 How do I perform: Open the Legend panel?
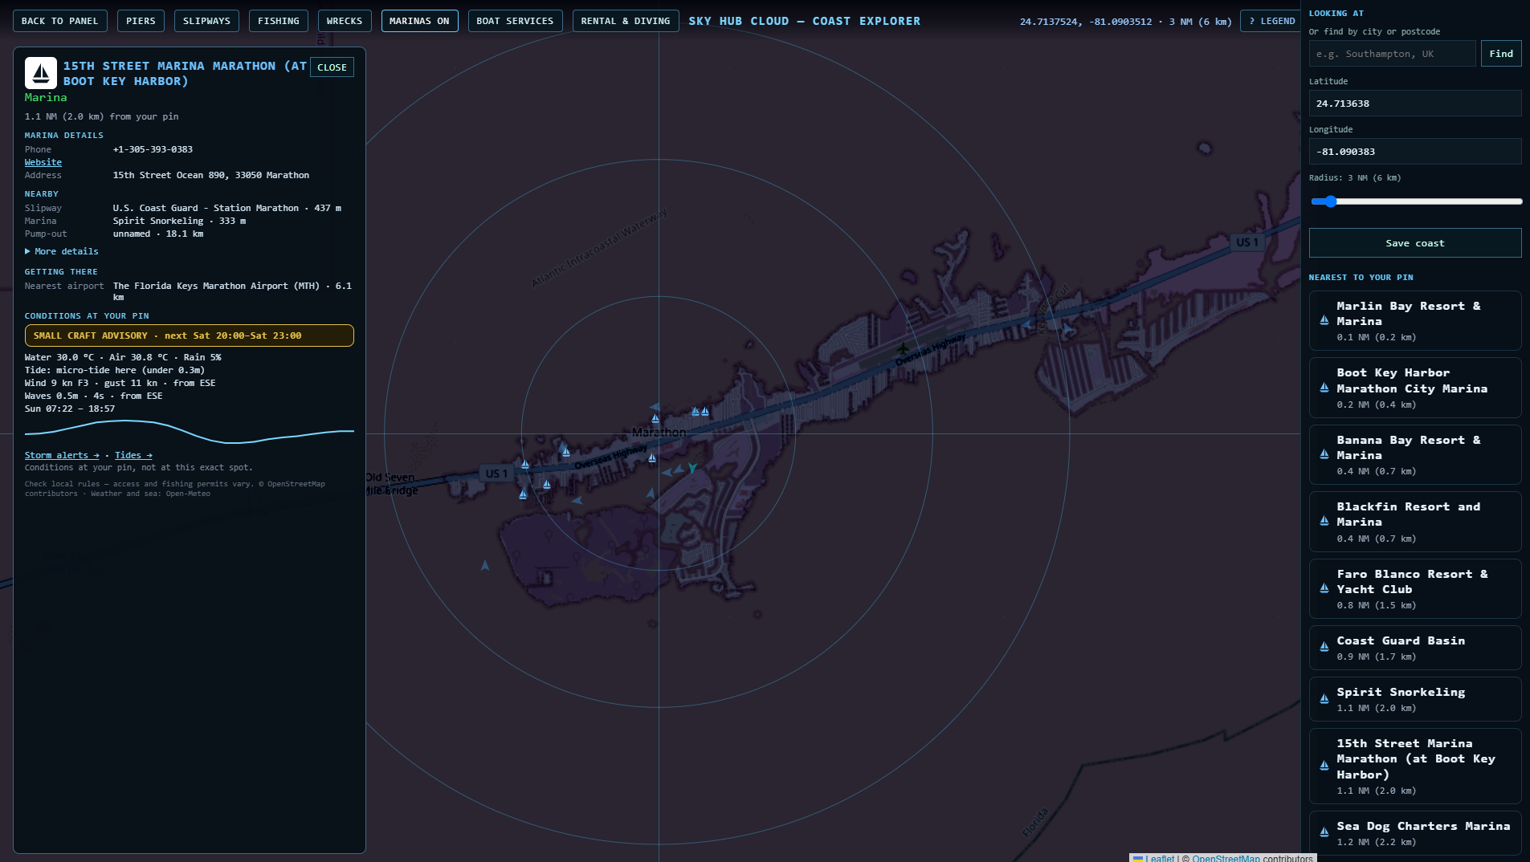tap(1271, 21)
